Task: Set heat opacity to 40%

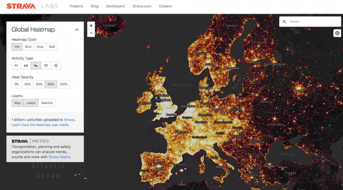Action: click(27, 84)
